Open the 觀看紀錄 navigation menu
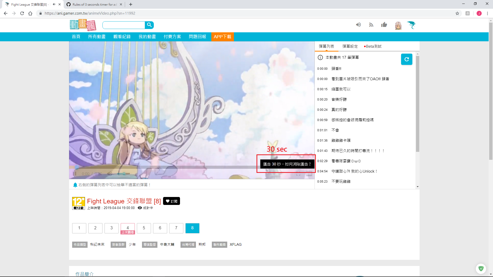Image resolution: width=493 pixels, height=277 pixels. tap(122, 37)
